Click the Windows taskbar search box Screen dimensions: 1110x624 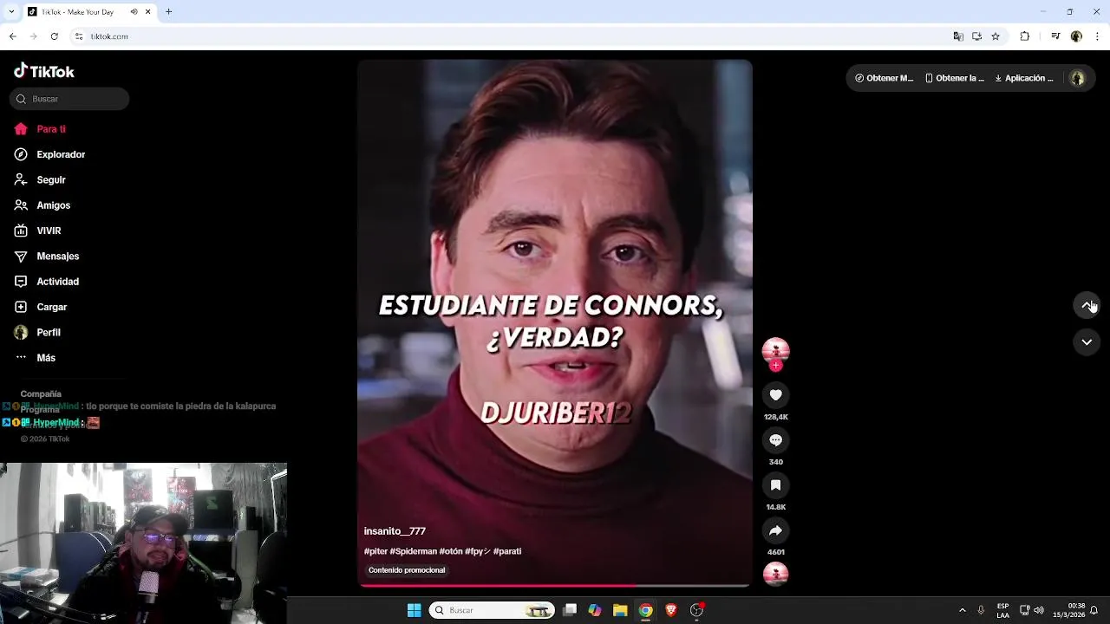(492, 610)
